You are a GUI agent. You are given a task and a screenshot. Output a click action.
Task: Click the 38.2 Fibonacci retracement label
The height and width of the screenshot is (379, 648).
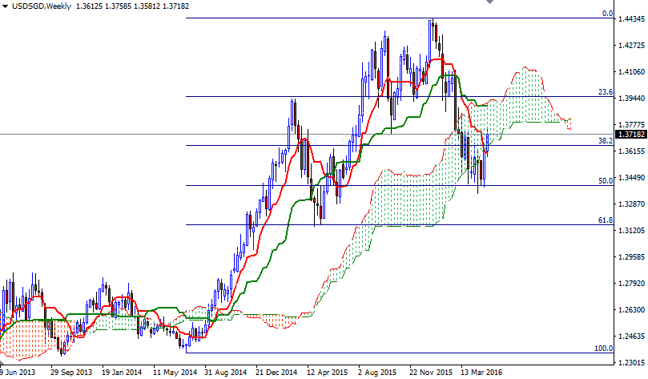[606, 140]
